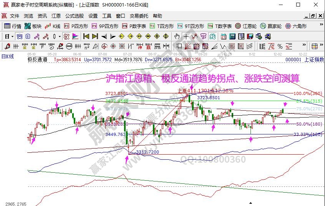This screenshot has width=325, height=206.
Task: Toggle the crosshair cursor tool
Action: pyautogui.click(x=186, y=36)
